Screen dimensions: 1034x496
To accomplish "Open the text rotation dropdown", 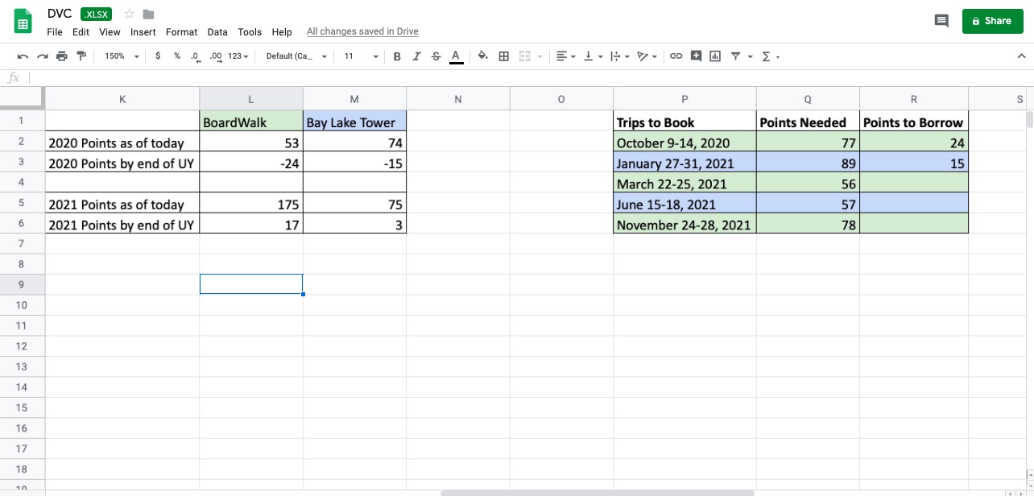I will (647, 56).
